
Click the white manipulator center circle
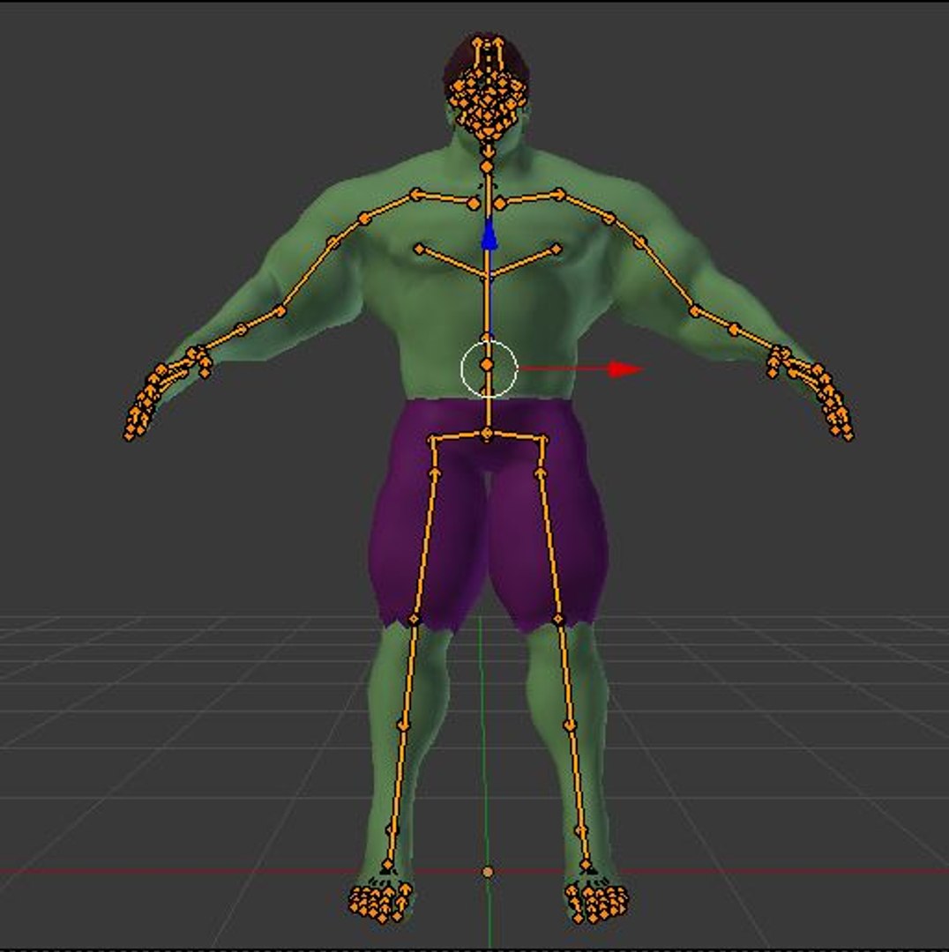489,369
